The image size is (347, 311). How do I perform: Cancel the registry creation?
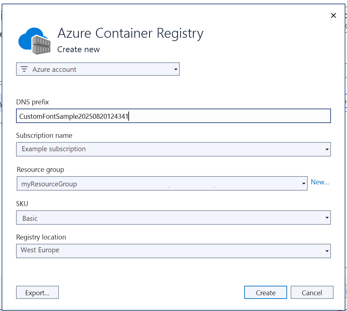(312, 292)
